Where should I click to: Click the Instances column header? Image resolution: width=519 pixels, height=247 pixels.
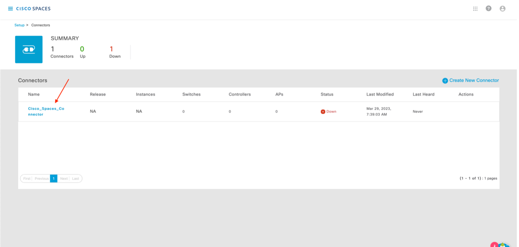tap(145, 94)
